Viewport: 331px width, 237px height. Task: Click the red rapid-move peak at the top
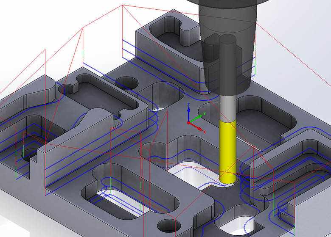(x=122, y=6)
